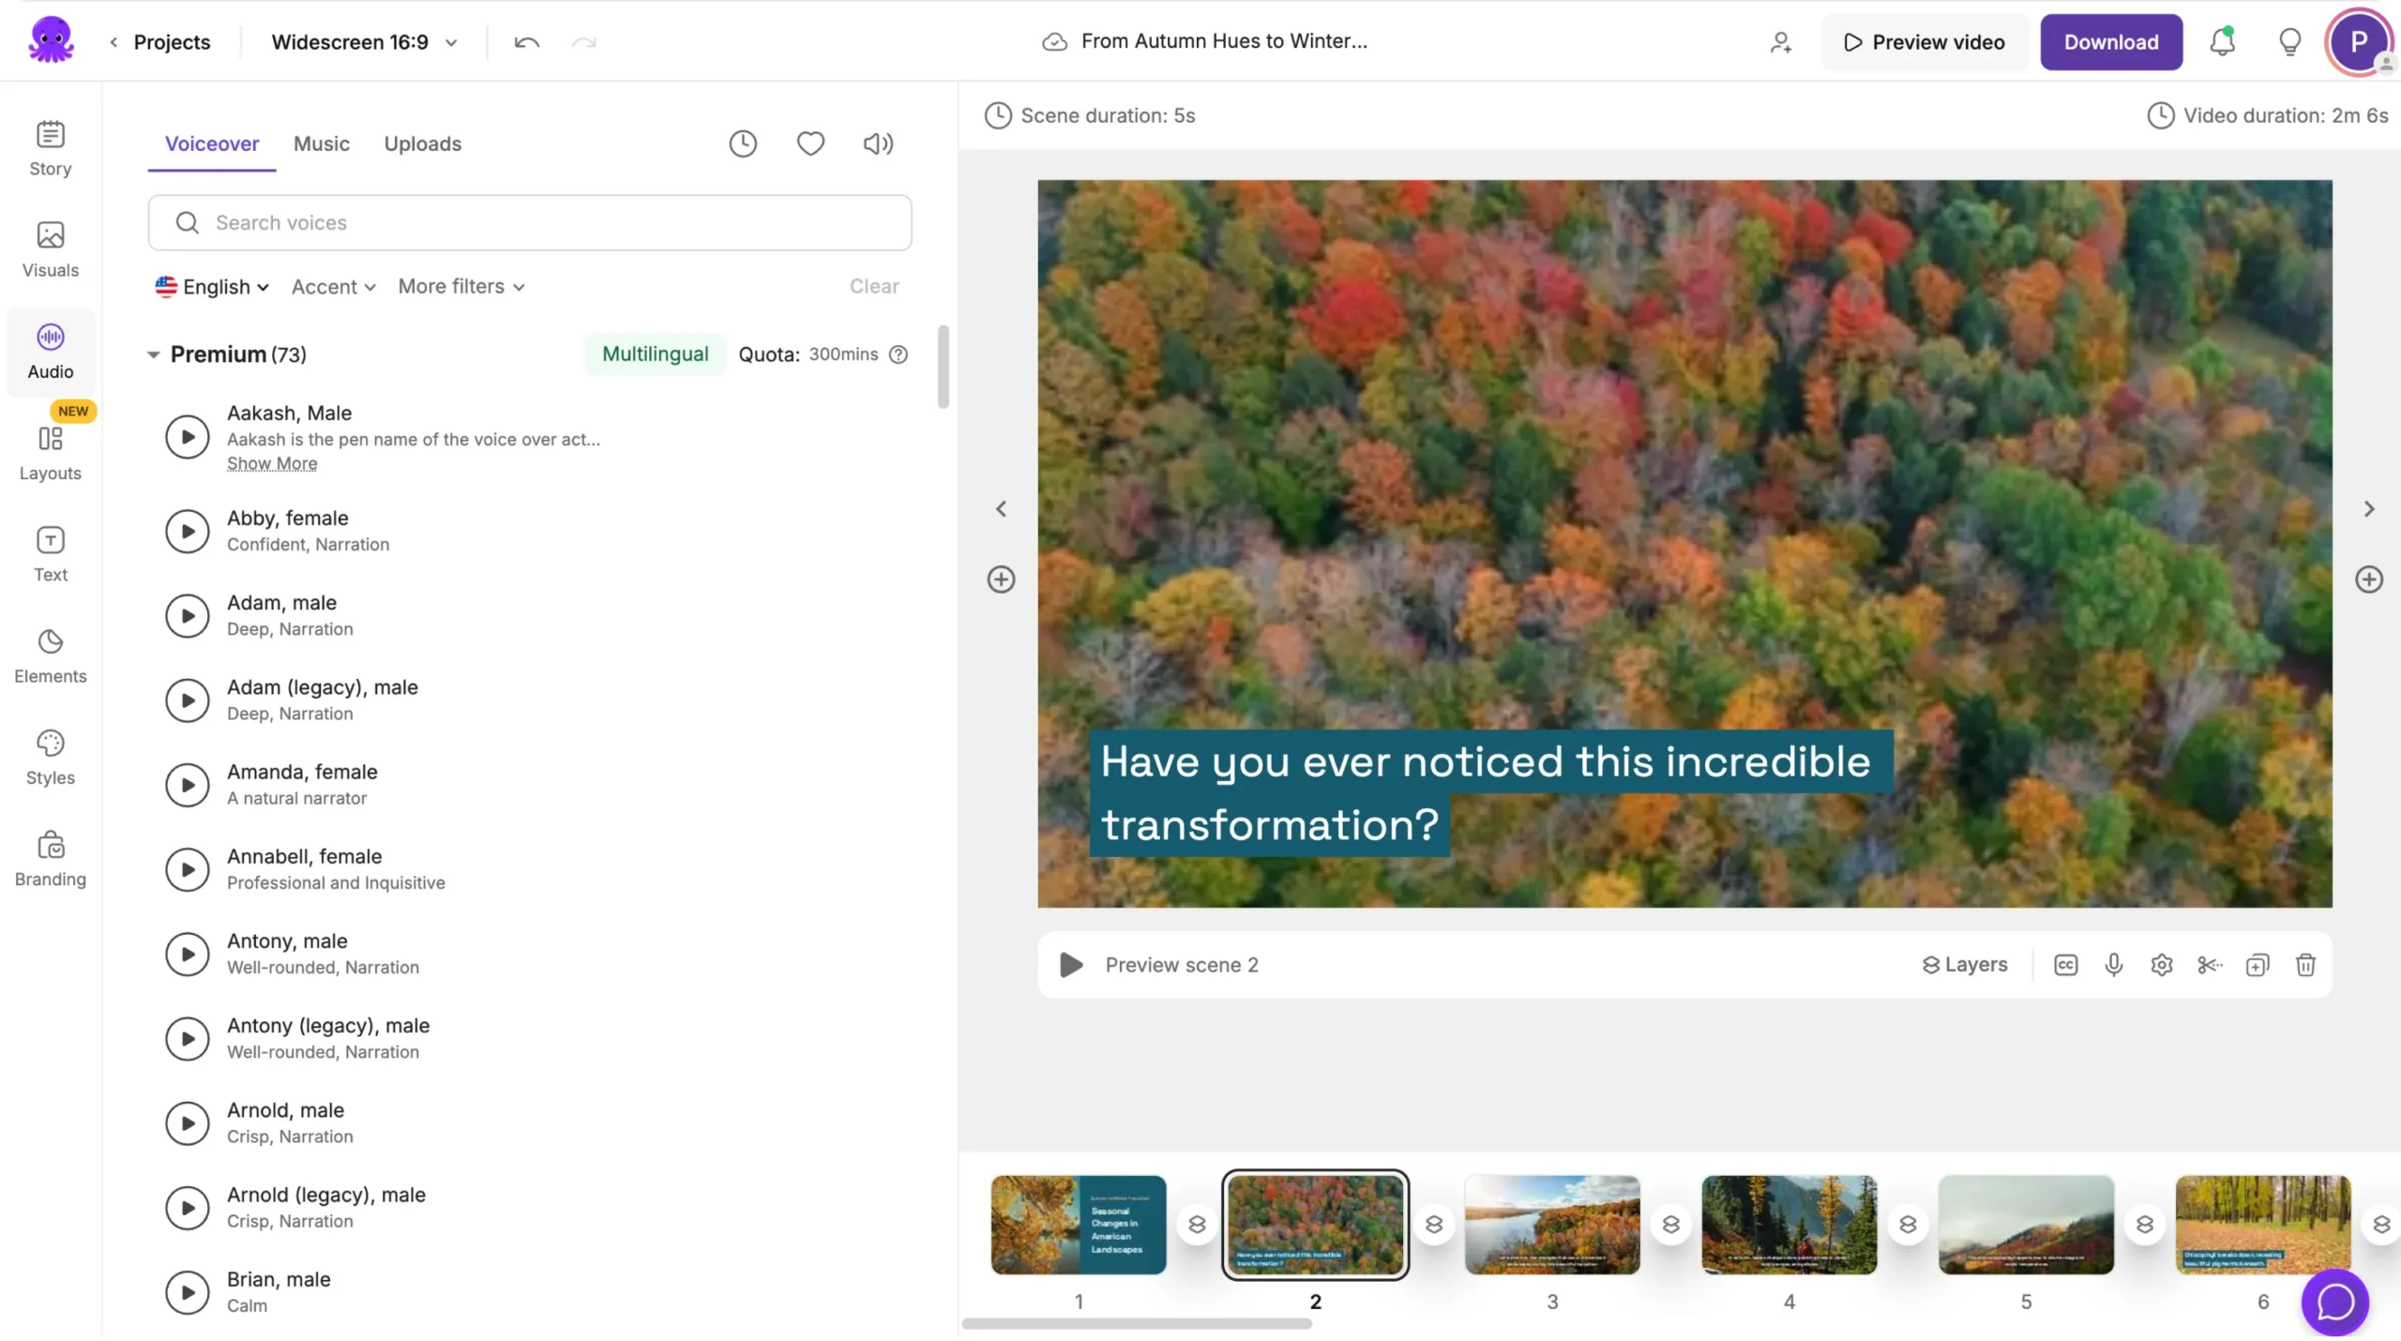
Task: Open the Branding sidebar section
Action: click(x=50, y=858)
